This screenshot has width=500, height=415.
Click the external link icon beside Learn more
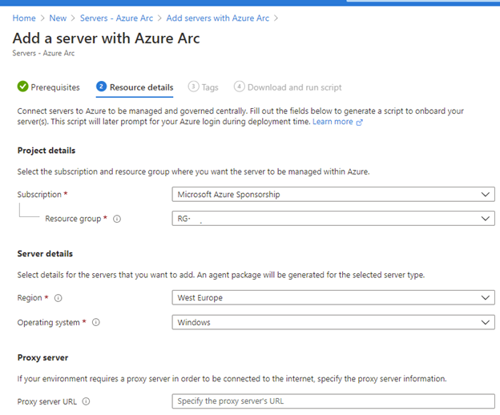[x=359, y=122]
